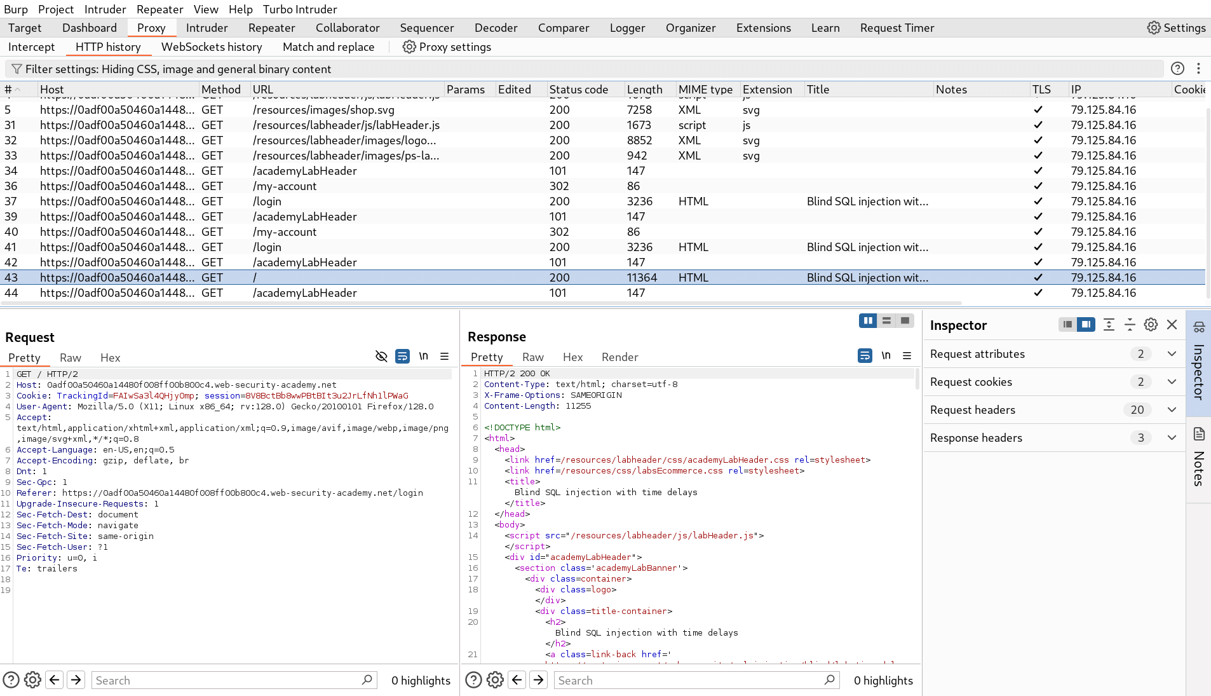Click the Response search magnifier icon

(x=829, y=680)
